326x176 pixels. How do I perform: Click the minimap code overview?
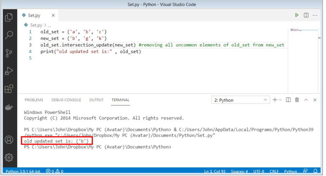pyautogui.click(x=303, y=30)
